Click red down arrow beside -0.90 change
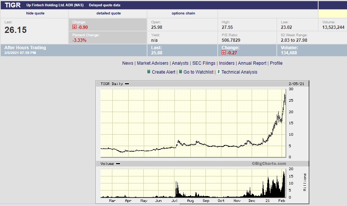 point(74,27)
